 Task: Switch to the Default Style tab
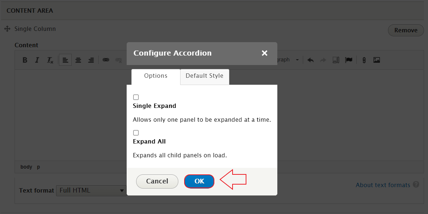pos(204,76)
